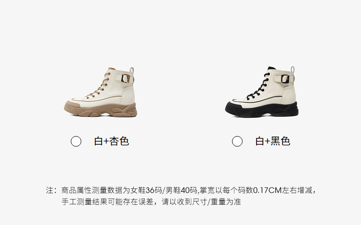This screenshot has height=225, width=361.
Task: Click the 注： note prefix
Action: click(x=52, y=190)
